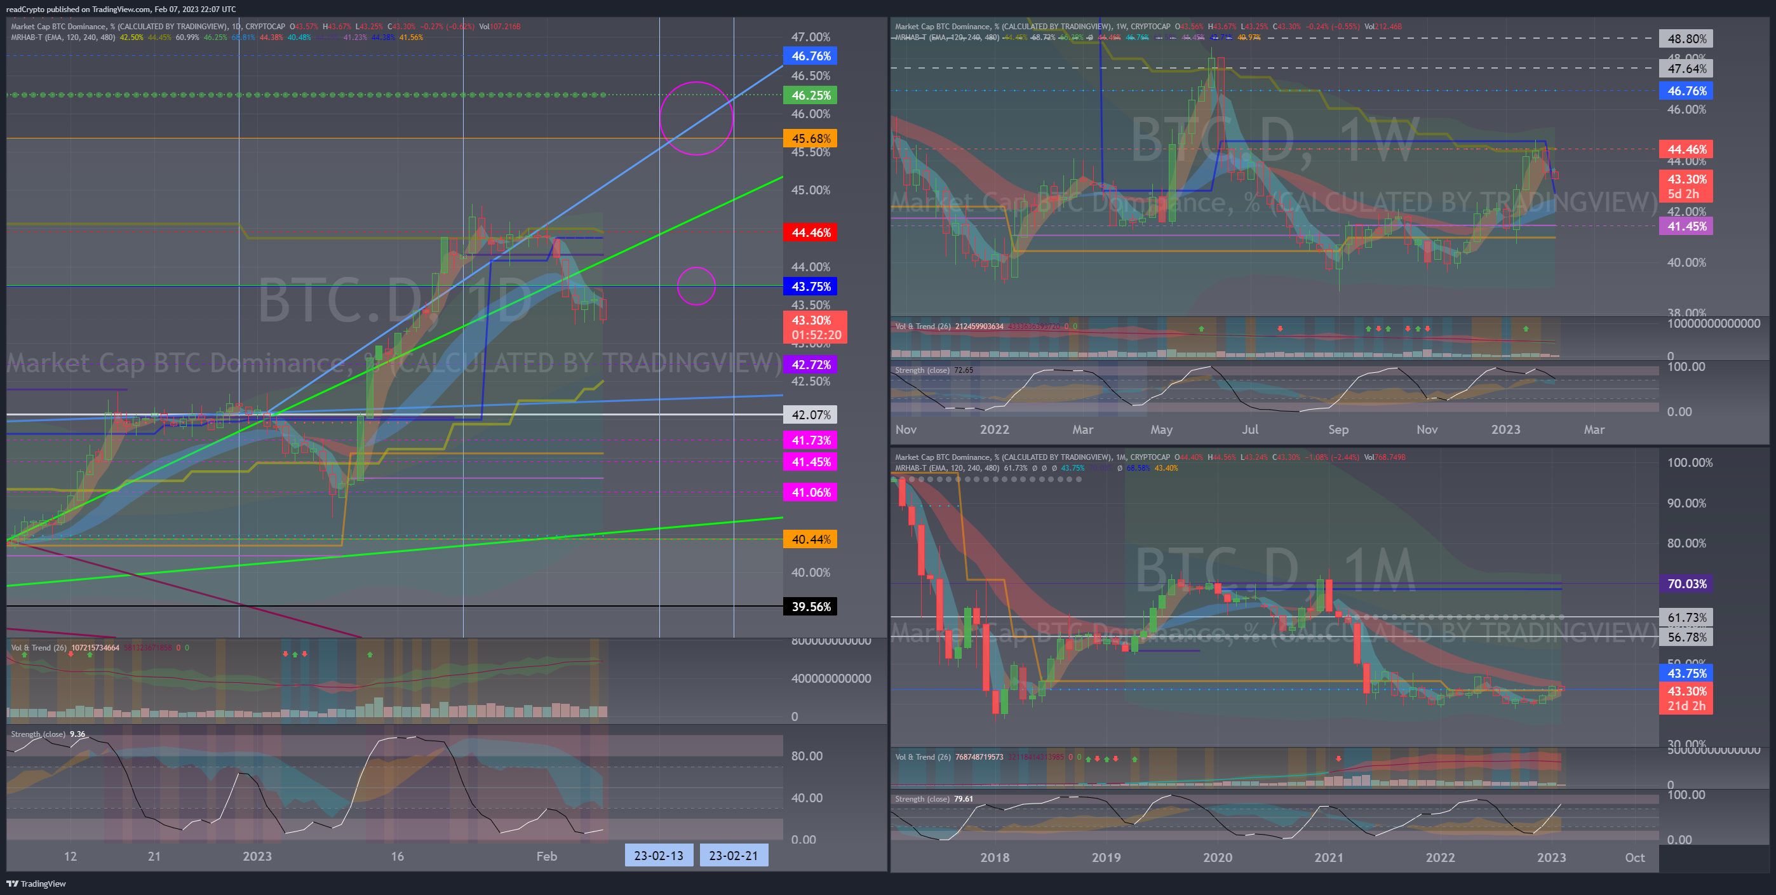Click the purple 70.03% label on monthly chart
1776x895 pixels.
[x=1686, y=584]
